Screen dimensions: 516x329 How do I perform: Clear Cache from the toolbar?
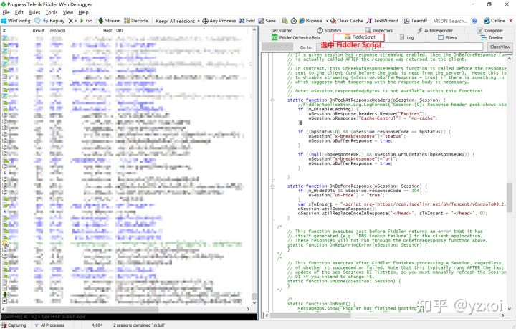347,20
